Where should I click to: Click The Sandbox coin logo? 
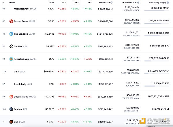click(x=11, y=34)
